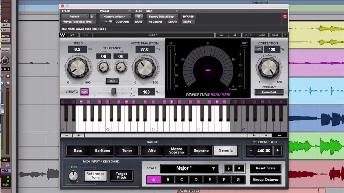Flatten scale notes with b button
344x193 pixels.
point(228,168)
